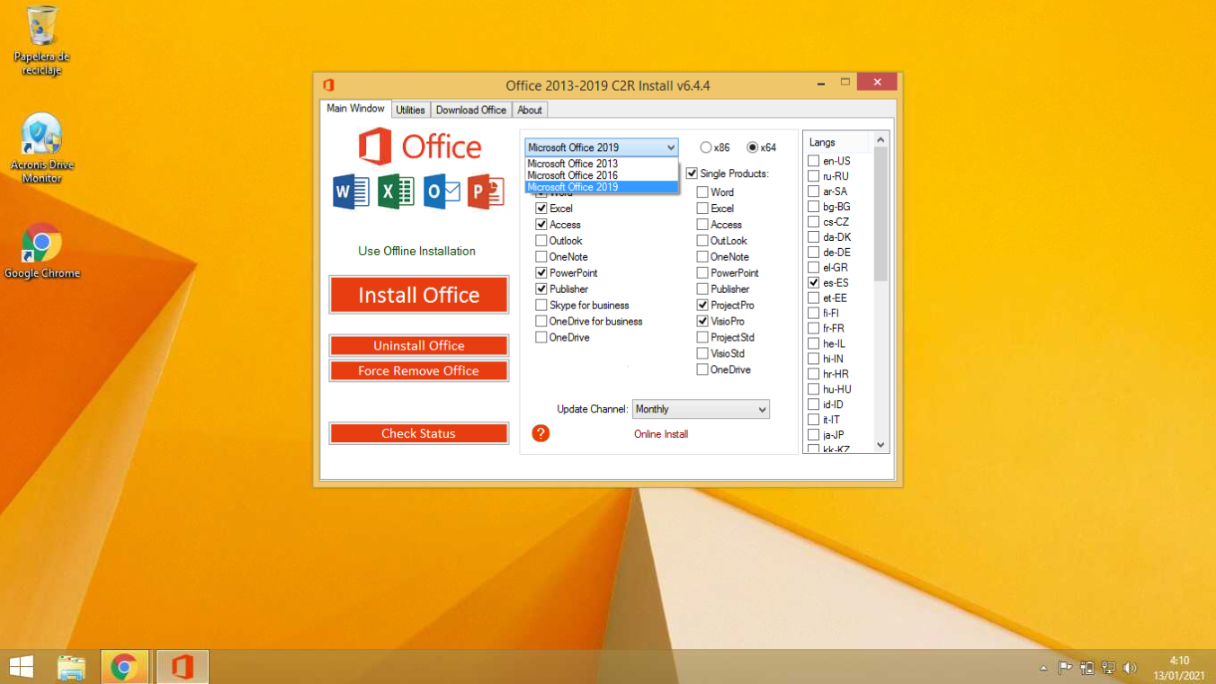This screenshot has width=1216, height=684.
Task: Open the Update Channel Monthly dropdown
Action: pyautogui.click(x=701, y=409)
